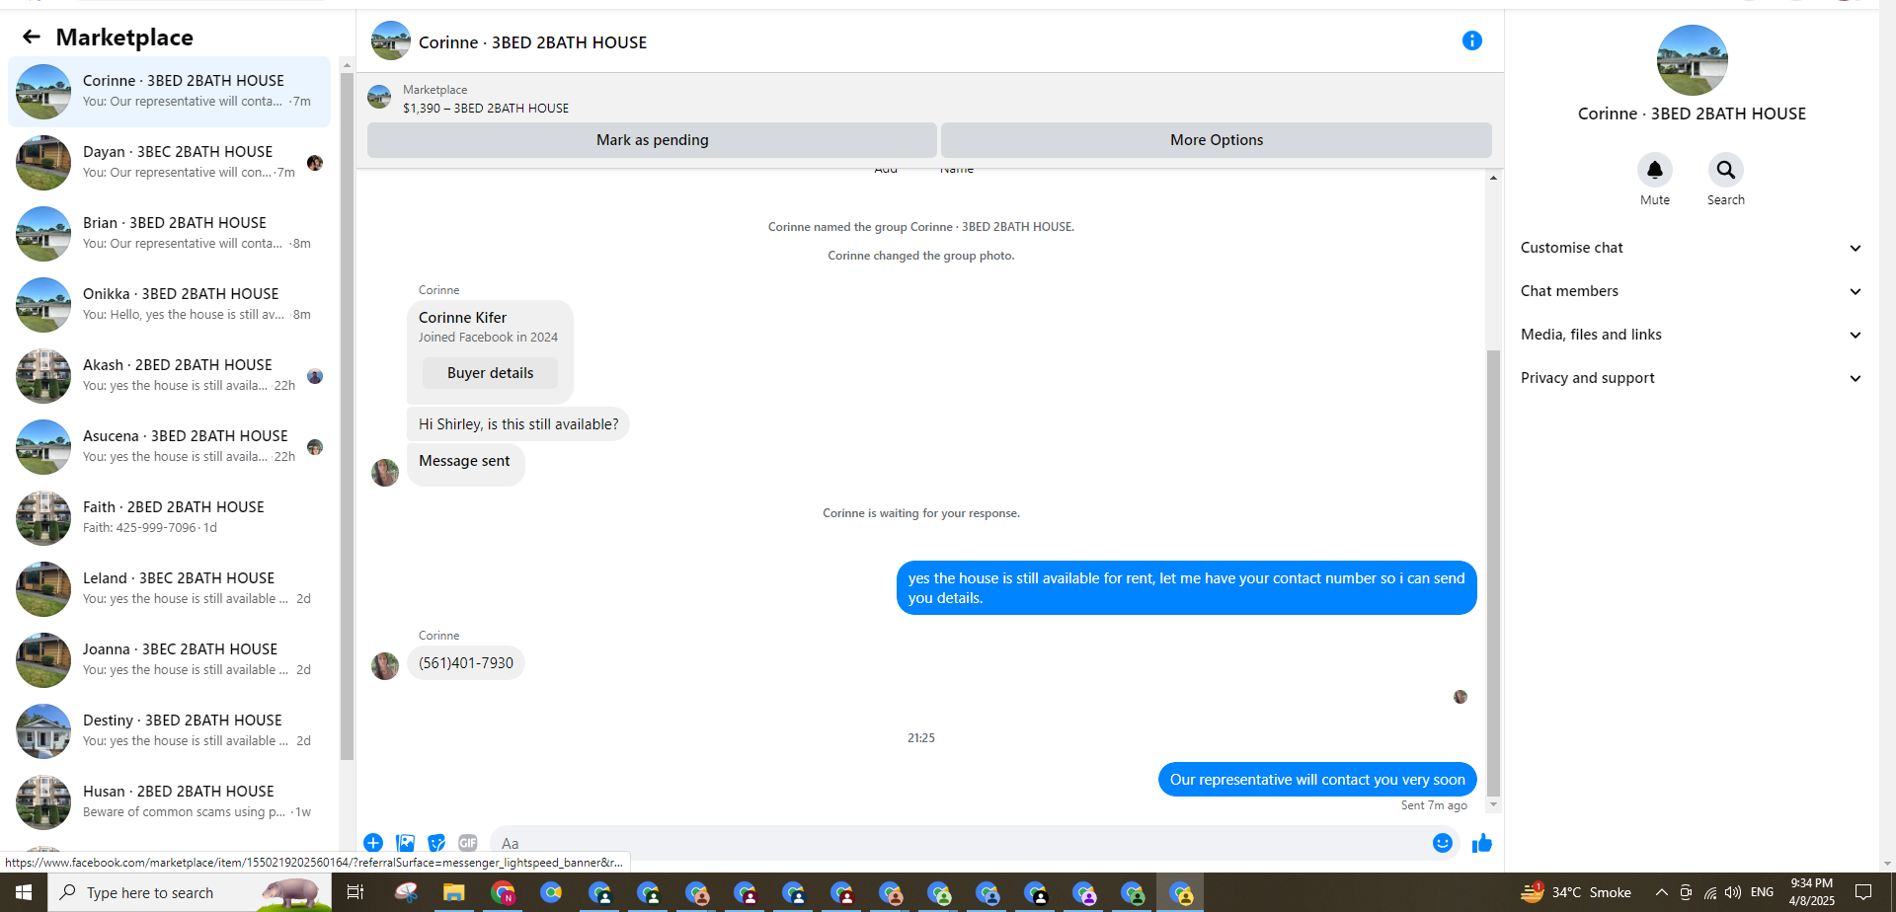
Task: Open the notification center icon
Action: (1863, 892)
